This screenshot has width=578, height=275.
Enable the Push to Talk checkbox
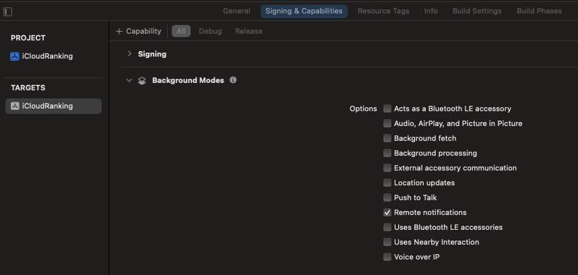point(387,197)
